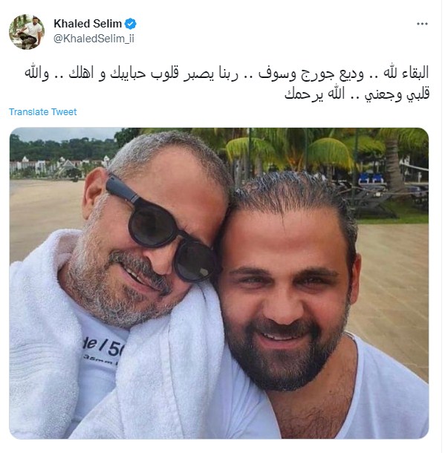Click the Khaled Selim display name
This screenshot has height=453, width=445.
pos(88,24)
